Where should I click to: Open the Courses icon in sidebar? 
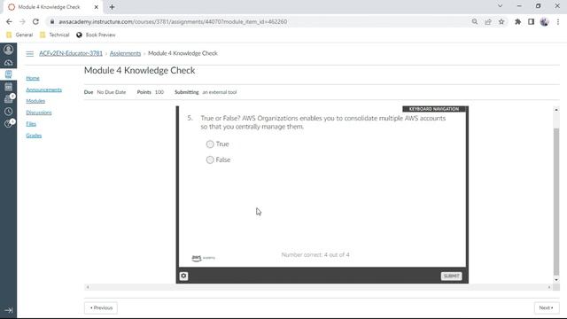tap(8, 74)
